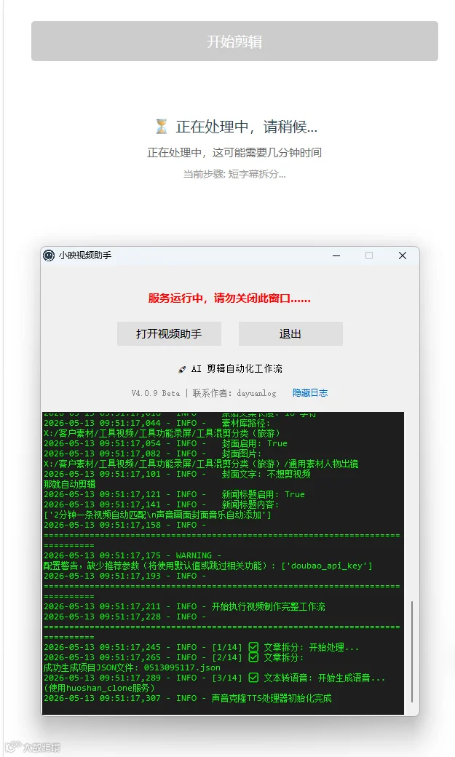The width and height of the screenshot is (455, 757).
Task: Click the 小映视频助手 app icon in title bar
Action: pos(49,255)
